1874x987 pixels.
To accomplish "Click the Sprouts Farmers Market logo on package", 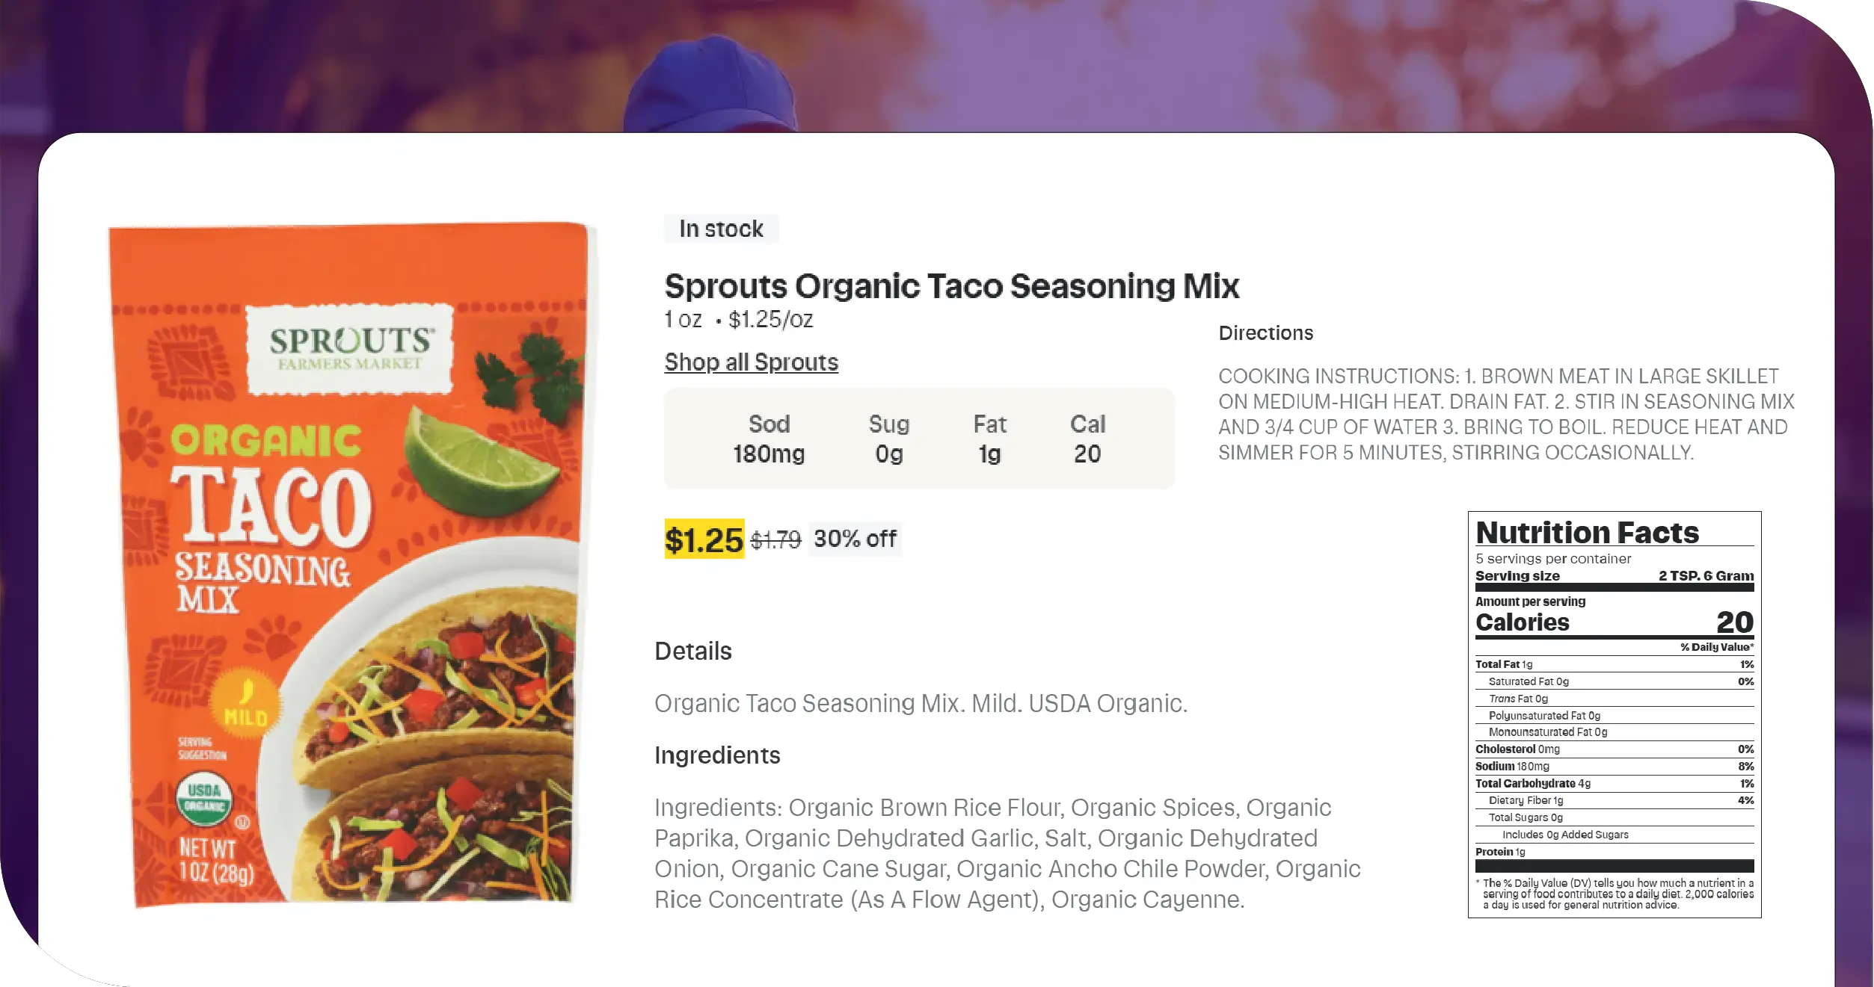I will point(350,348).
